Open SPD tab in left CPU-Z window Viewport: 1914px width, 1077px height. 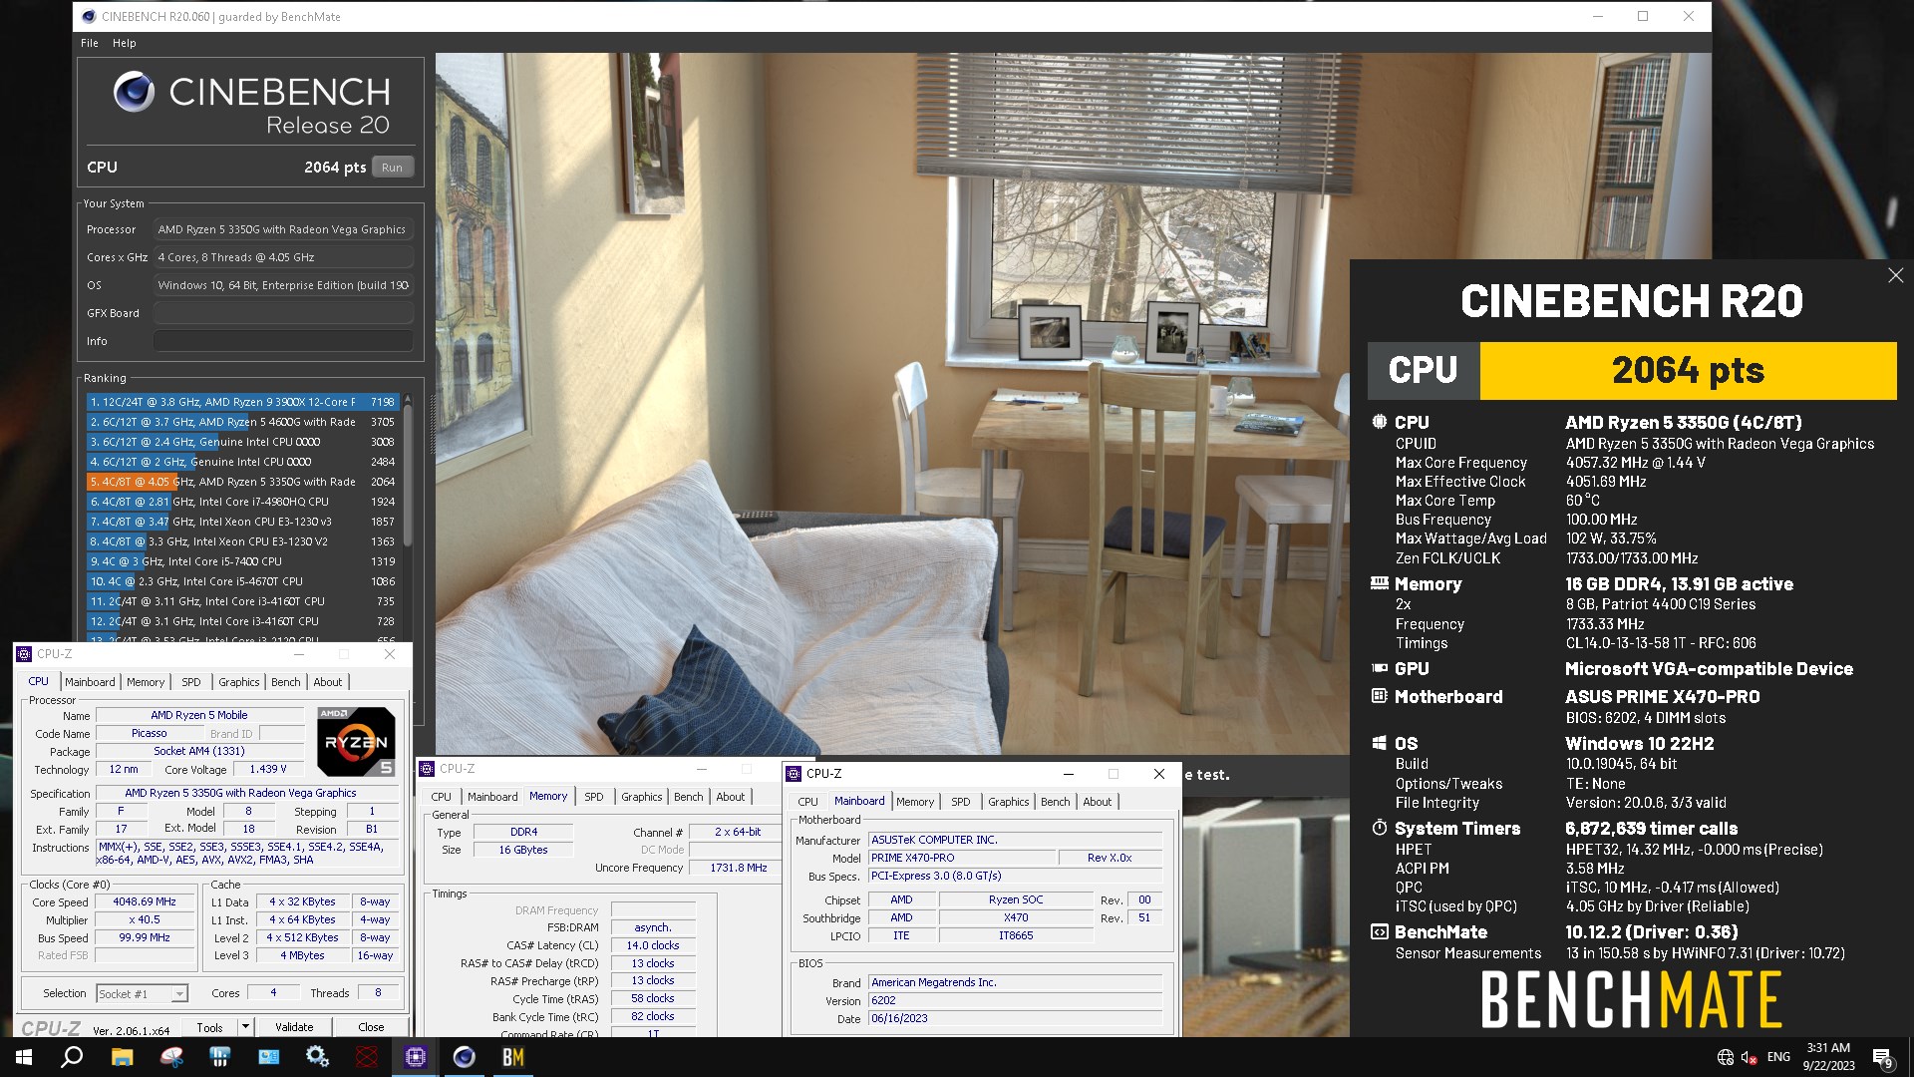point(191,682)
